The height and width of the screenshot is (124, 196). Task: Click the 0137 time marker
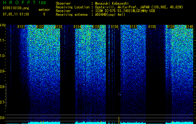(x=133, y=27)
